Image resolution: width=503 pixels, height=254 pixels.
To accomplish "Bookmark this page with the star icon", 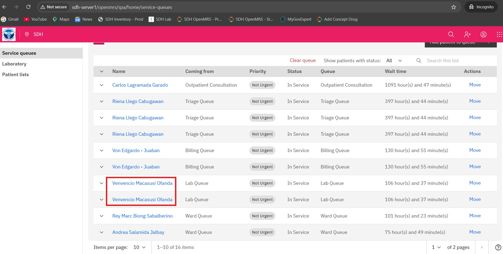I will pos(454,7).
